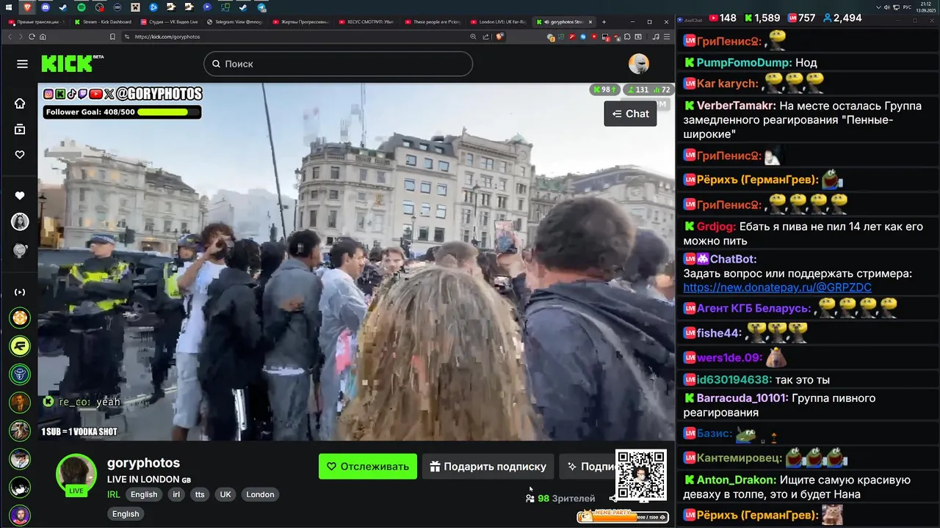Click the 98 Зрителей viewer count
The width and height of the screenshot is (940, 528).
560,498
